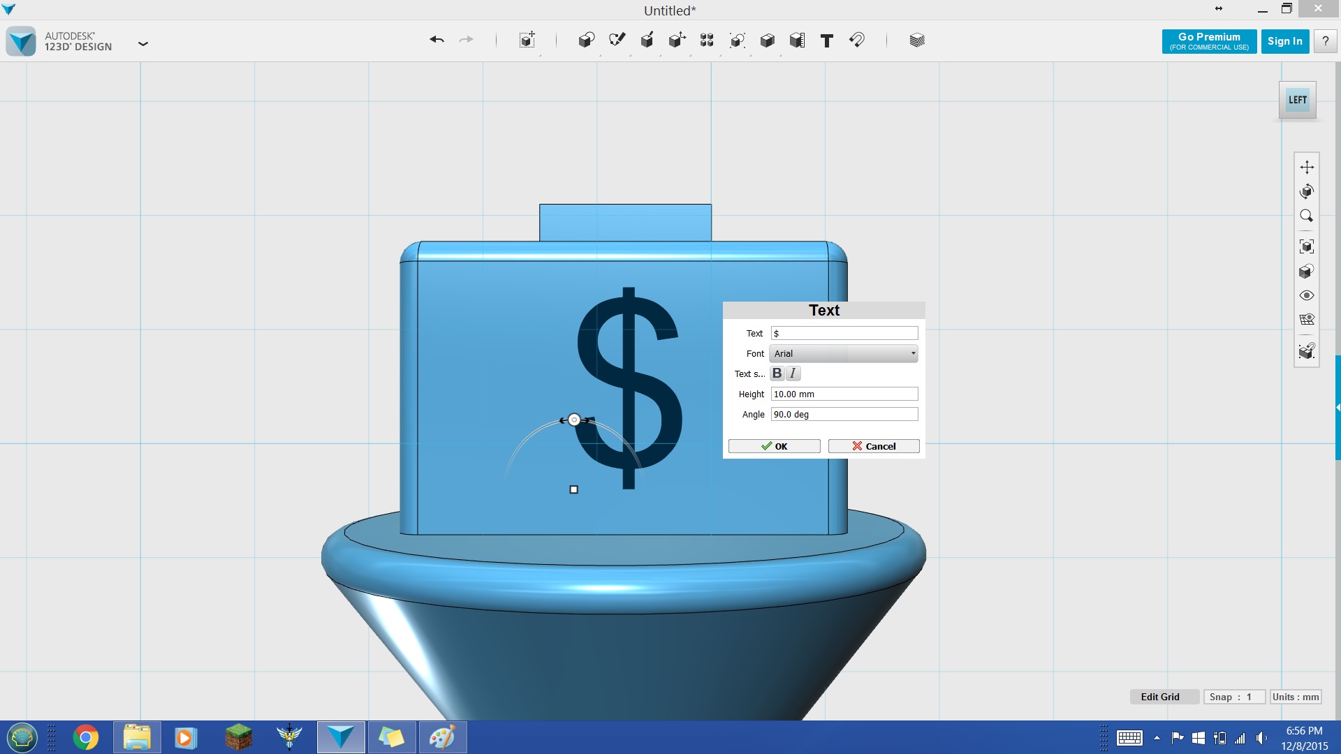Image resolution: width=1341 pixels, height=754 pixels.
Task: Open Sticky Notes from taskbar
Action: pos(391,737)
